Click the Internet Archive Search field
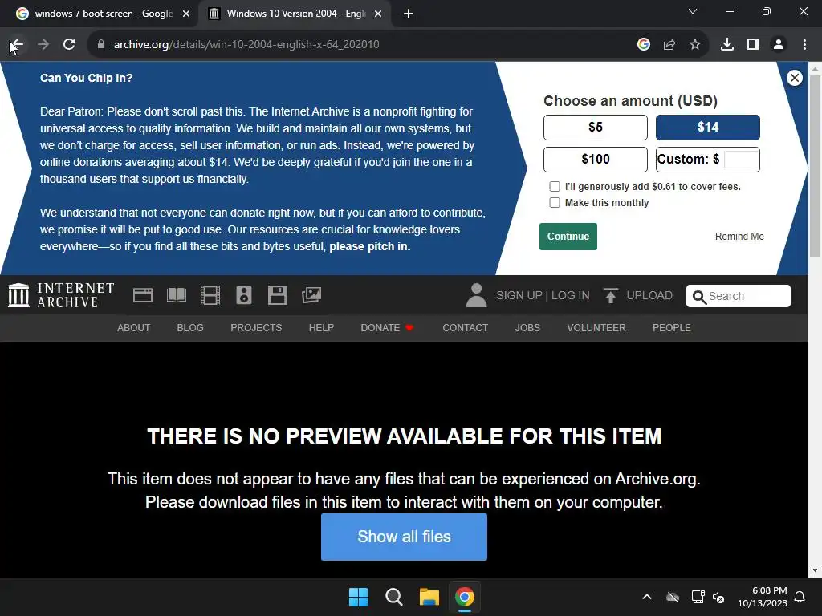The image size is (822, 616). (739, 296)
